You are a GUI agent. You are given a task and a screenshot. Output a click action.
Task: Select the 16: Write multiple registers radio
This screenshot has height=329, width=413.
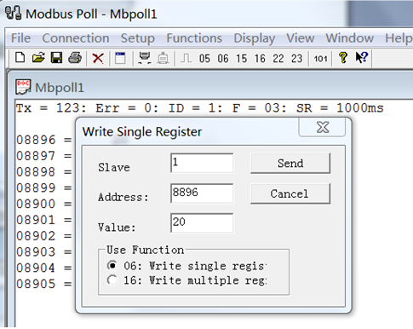112,280
